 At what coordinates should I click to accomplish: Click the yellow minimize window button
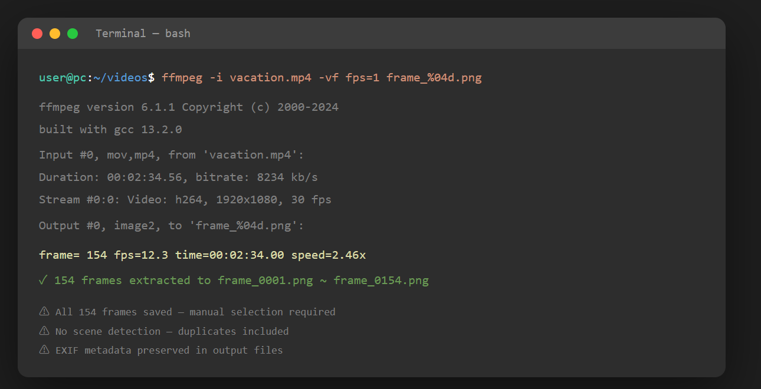coord(55,34)
